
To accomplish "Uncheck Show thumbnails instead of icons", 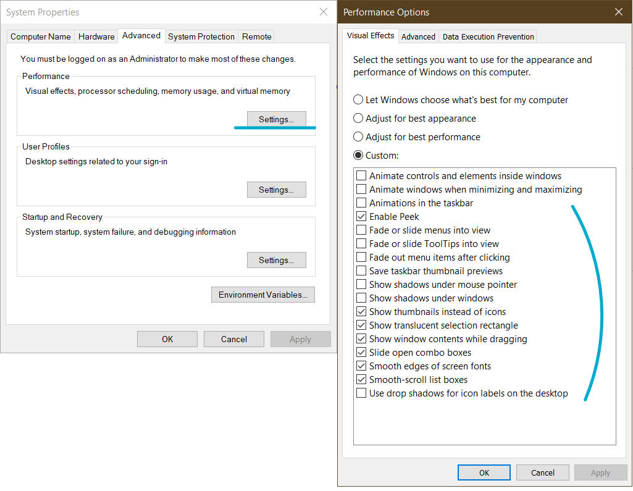I will [361, 312].
